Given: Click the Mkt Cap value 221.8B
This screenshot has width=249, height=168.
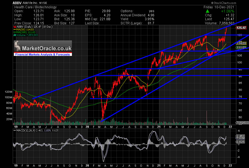Looking at the screenshot, I should [105, 19].
